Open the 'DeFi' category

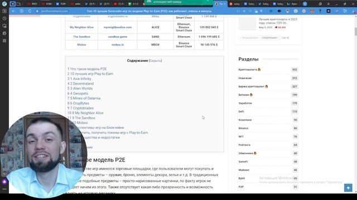(x=241, y=112)
